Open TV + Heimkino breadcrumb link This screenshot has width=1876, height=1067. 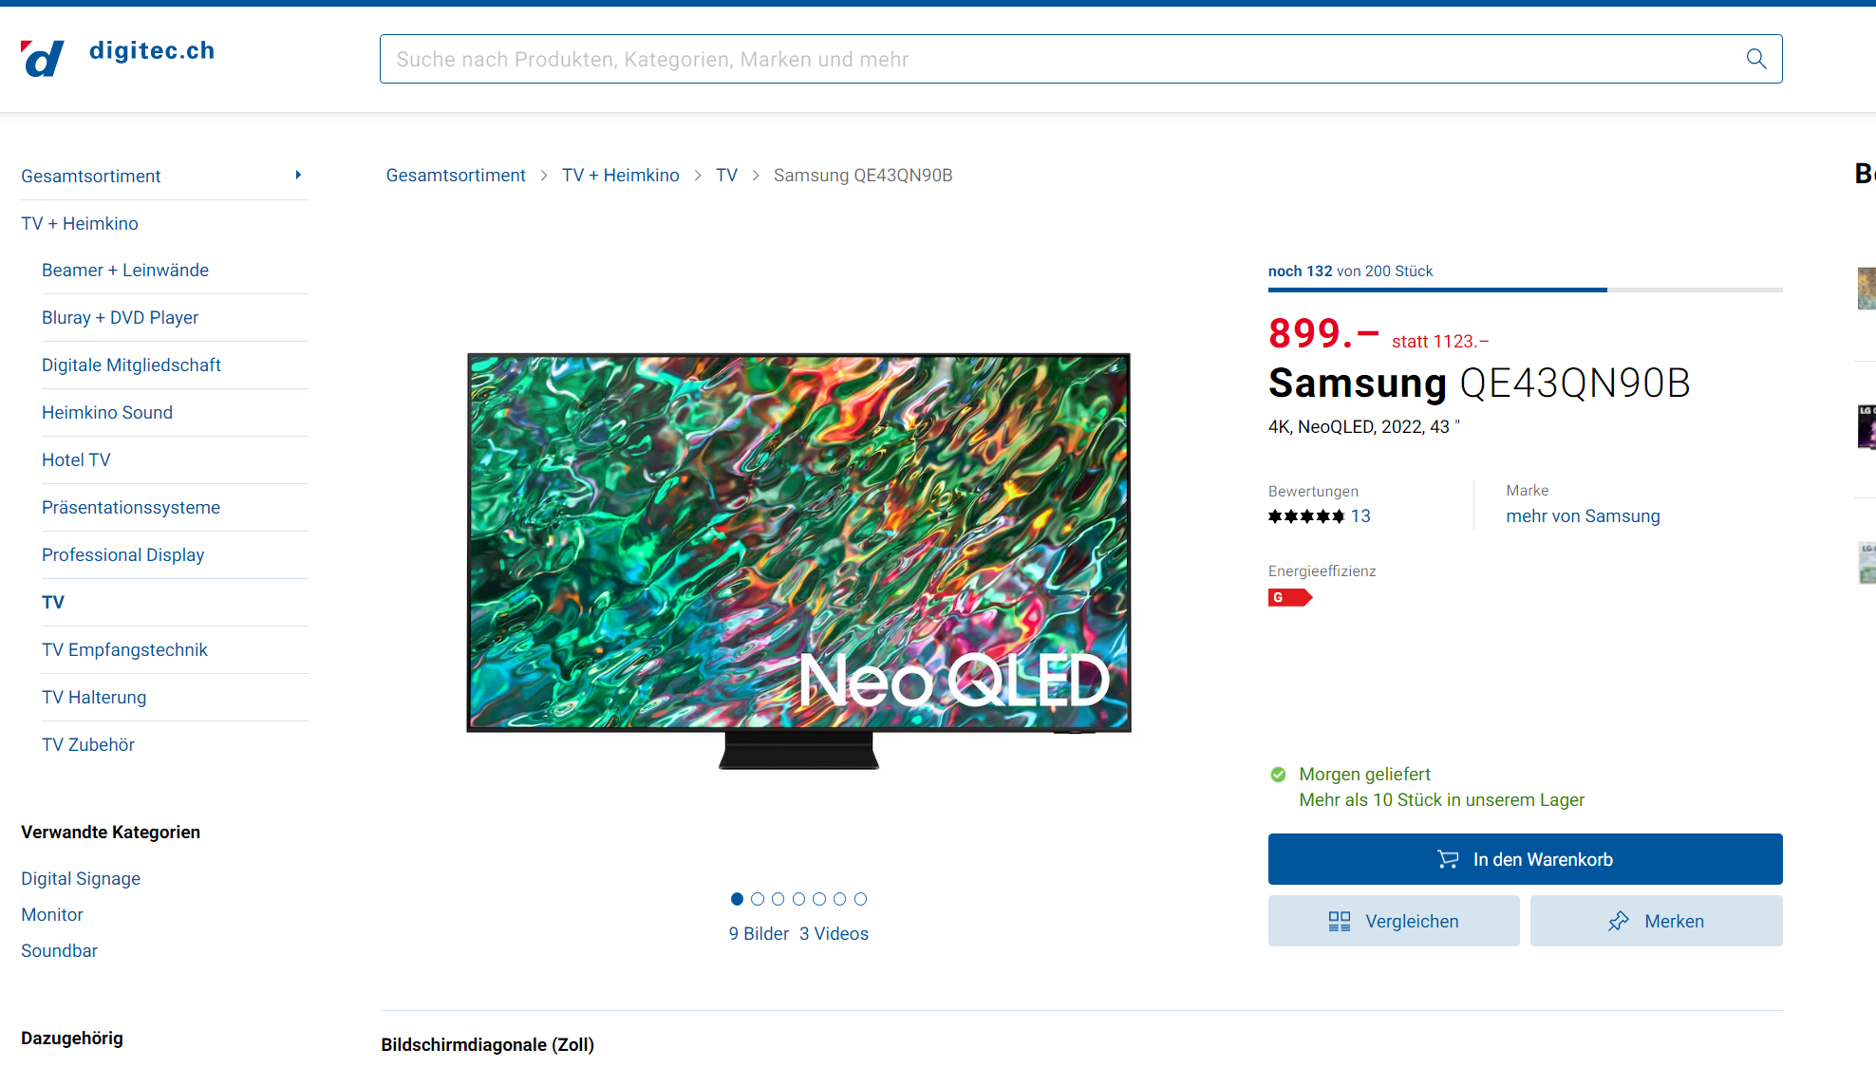621,176
